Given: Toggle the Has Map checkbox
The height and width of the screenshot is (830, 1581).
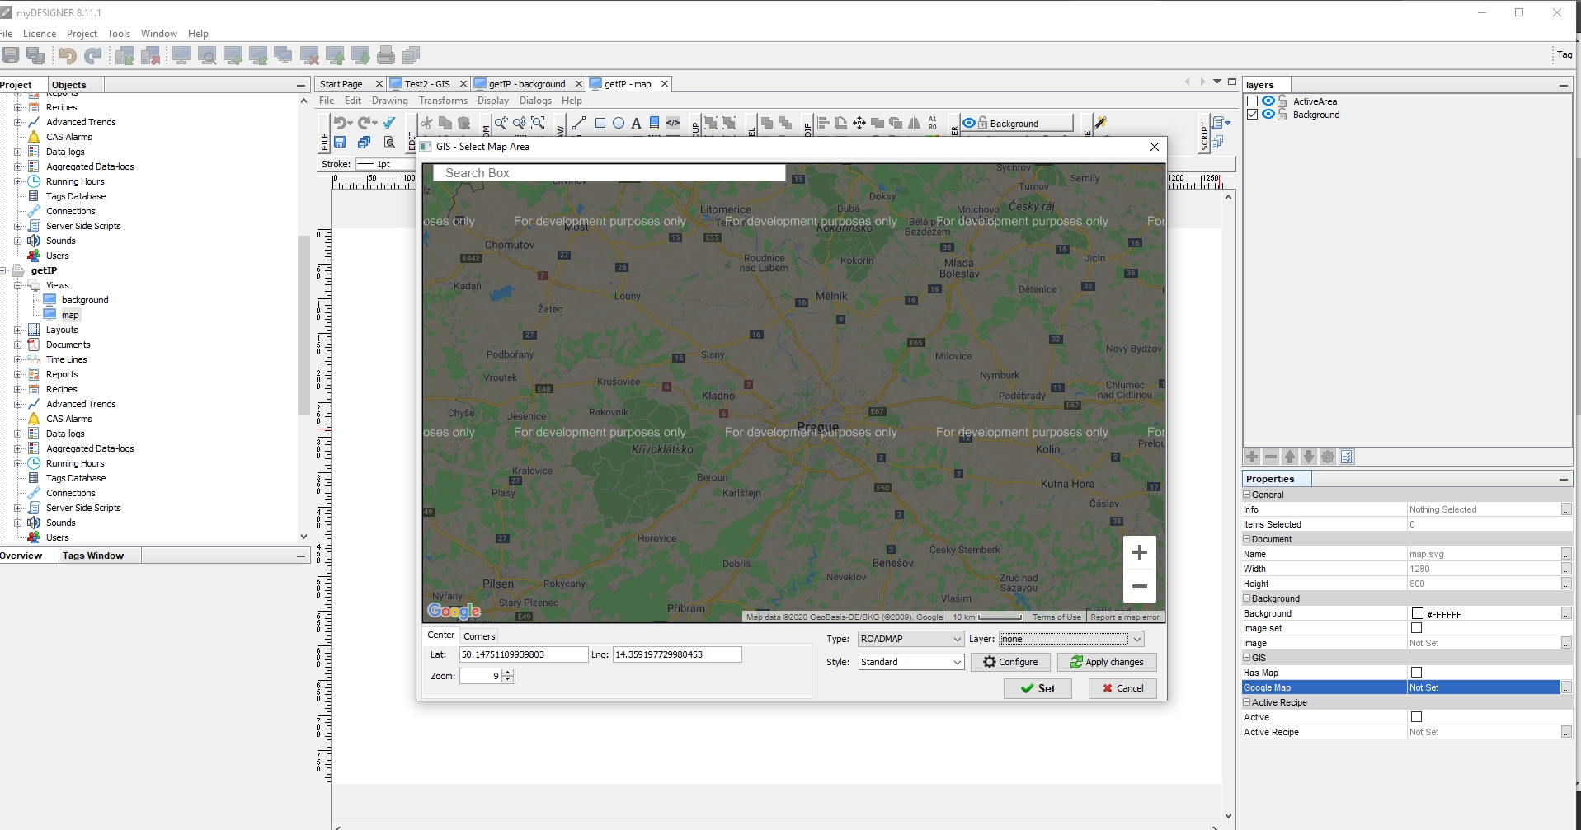Looking at the screenshot, I should point(1416,673).
